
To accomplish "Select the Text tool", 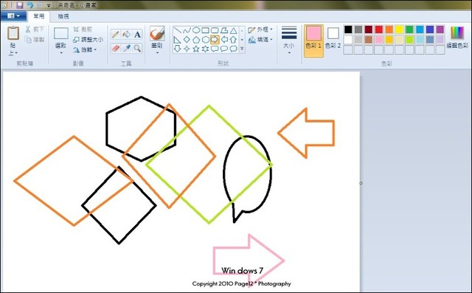I will coord(138,35).
